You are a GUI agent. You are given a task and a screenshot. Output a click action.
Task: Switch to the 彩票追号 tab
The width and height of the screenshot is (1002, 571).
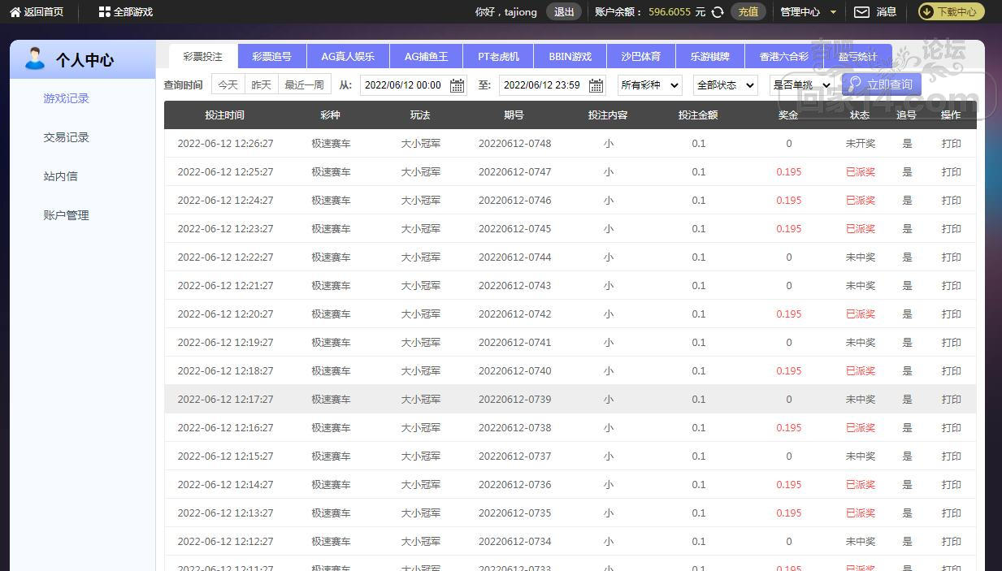271,57
